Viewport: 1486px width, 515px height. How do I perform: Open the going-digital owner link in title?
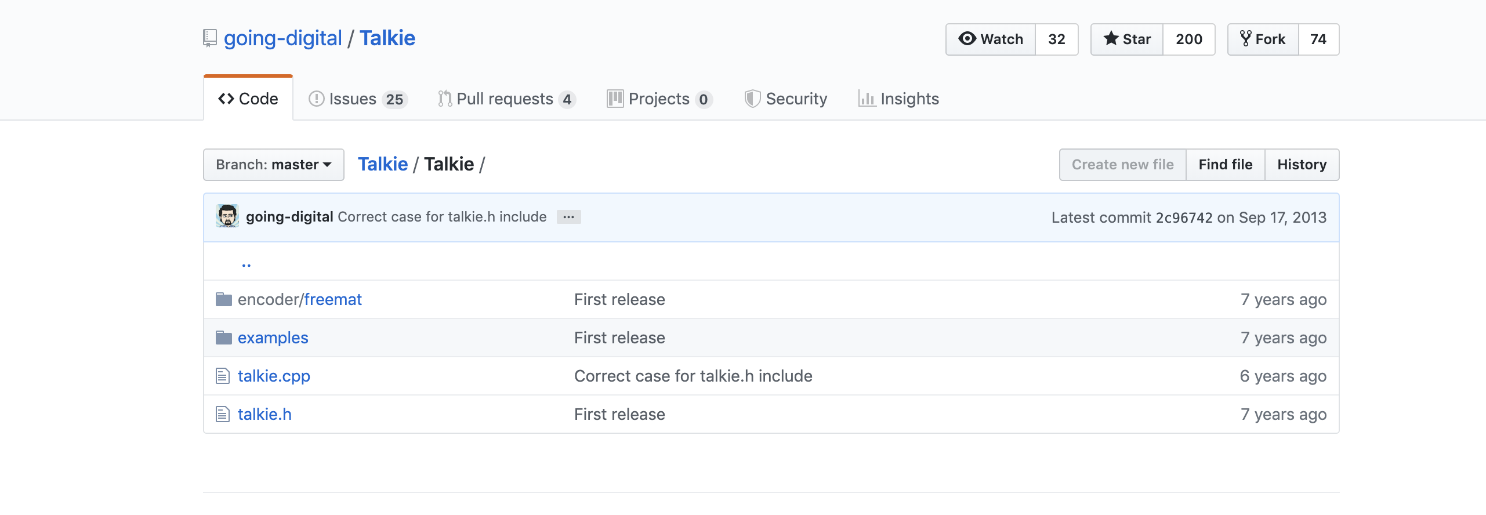coord(283,38)
